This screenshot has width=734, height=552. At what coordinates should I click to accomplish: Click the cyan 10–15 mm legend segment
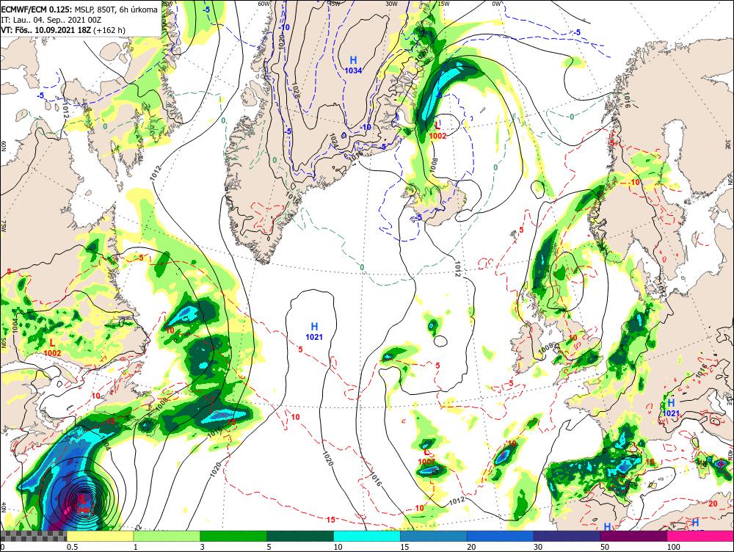coord(367,536)
